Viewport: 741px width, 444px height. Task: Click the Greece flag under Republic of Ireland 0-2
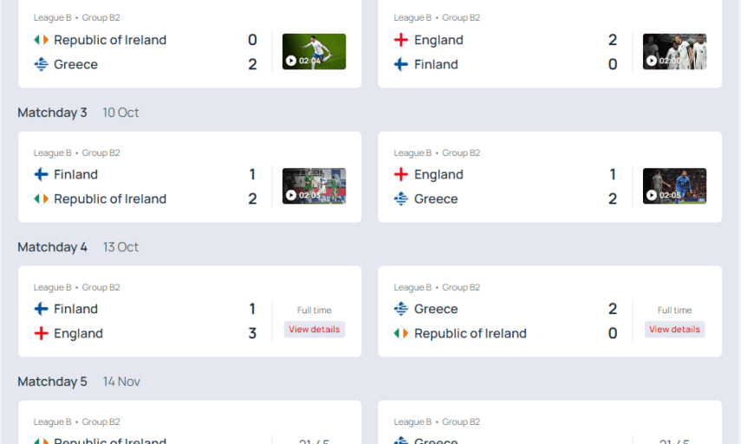[x=41, y=64]
